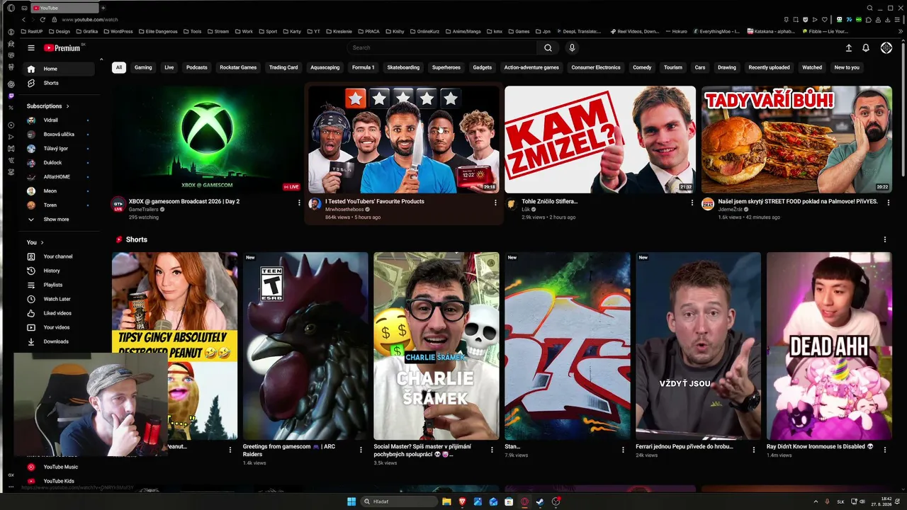The image size is (907, 510).
Task: Open options menu for XBOX gamescom video
Action: point(299,203)
